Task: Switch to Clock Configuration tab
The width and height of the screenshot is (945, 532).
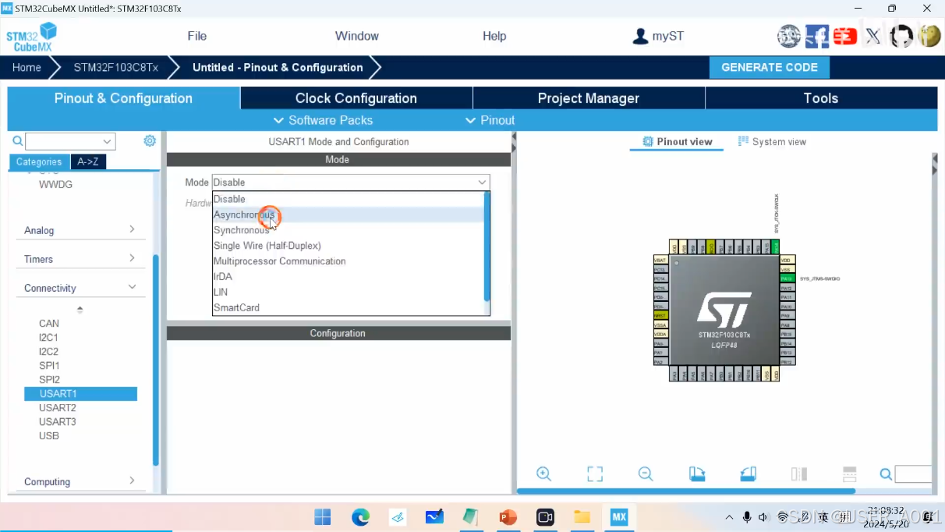Action: (x=356, y=98)
